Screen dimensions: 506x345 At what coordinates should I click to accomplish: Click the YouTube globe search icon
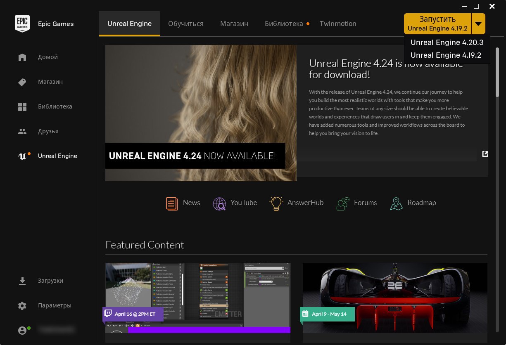(x=219, y=203)
